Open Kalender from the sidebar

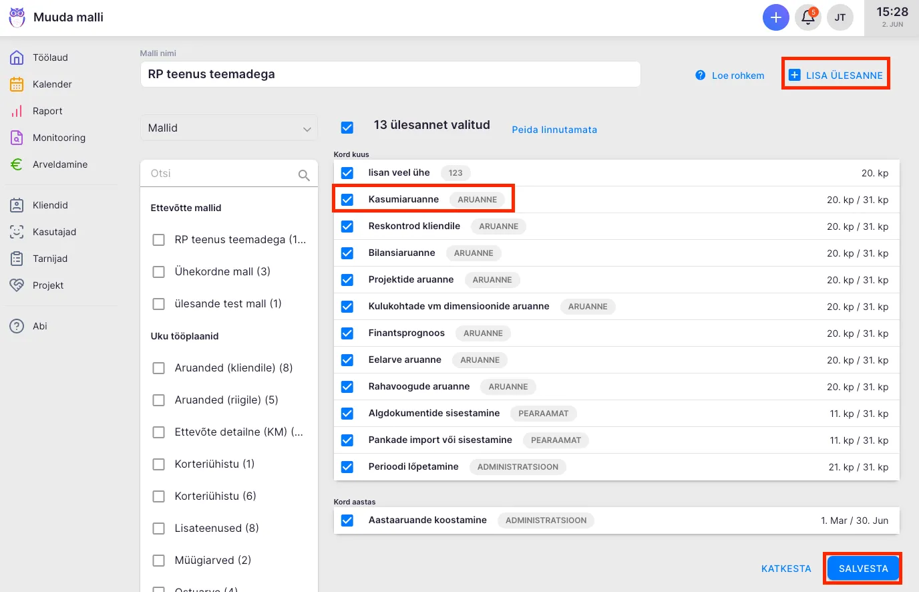coord(52,84)
